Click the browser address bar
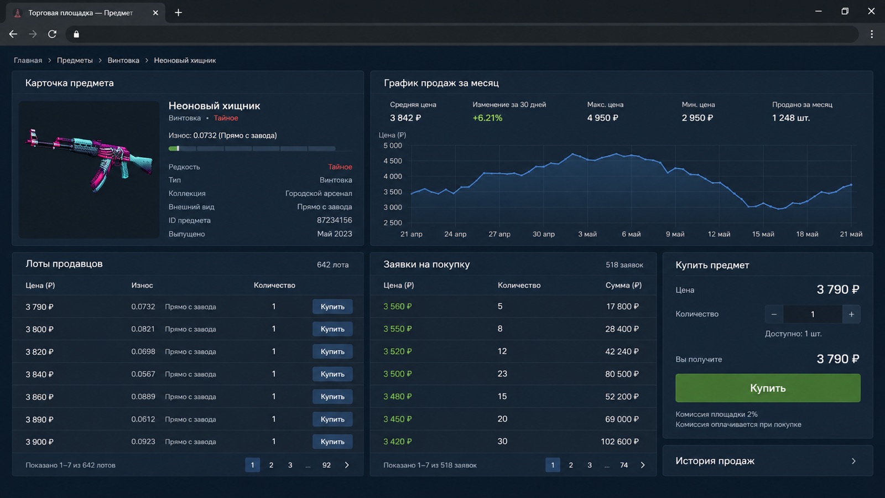The width and height of the screenshot is (885, 498). pyautogui.click(x=462, y=34)
